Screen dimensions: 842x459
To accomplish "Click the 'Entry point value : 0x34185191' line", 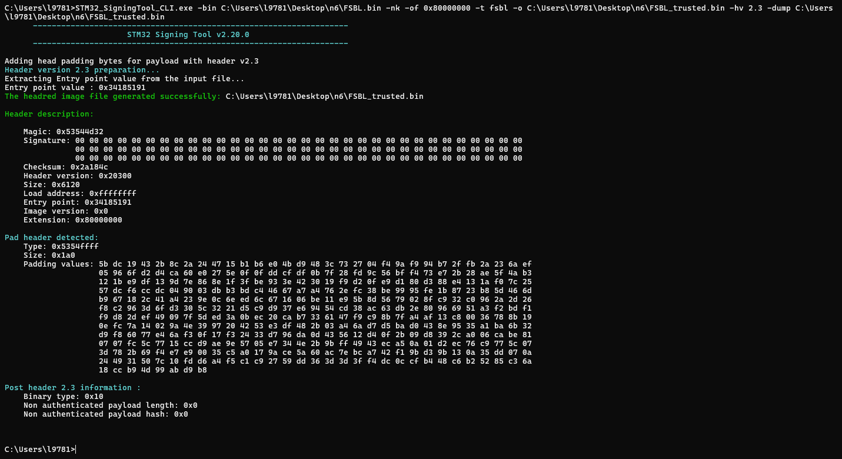I will click(x=75, y=88).
